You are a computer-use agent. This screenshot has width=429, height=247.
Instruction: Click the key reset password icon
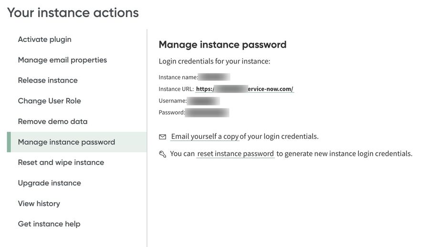(x=163, y=154)
